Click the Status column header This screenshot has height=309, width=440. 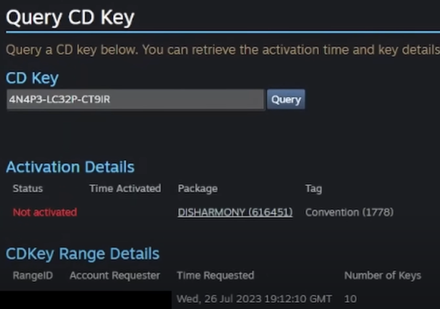point(28,189)
